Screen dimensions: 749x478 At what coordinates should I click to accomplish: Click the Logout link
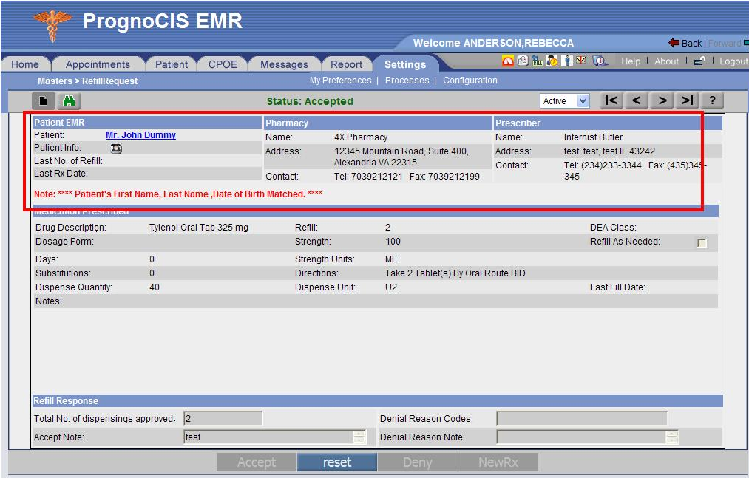733,61
